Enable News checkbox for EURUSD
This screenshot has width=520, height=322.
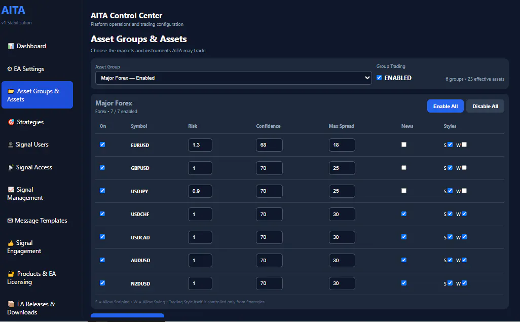click(404, 145)
